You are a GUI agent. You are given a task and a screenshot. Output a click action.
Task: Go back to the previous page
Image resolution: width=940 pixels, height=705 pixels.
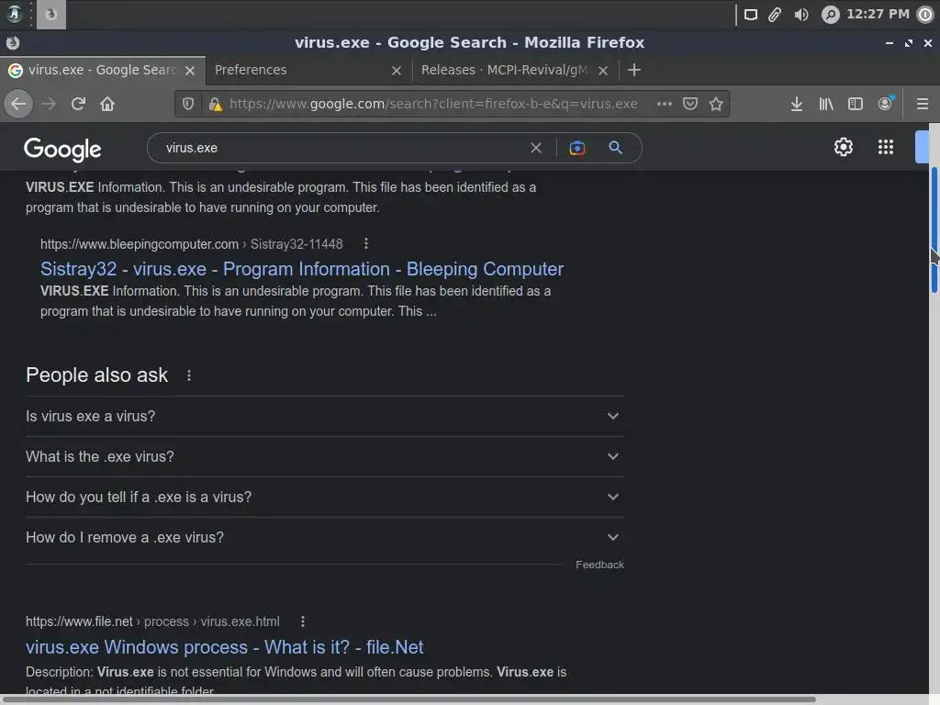(18, 104)
